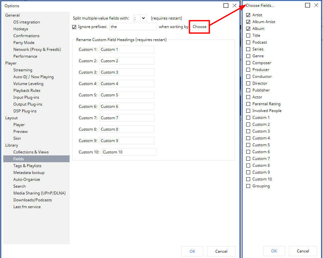Screen dimensions: 323x258
Task: Click the Ignore prefixes text field
Action: pos(133,27)
